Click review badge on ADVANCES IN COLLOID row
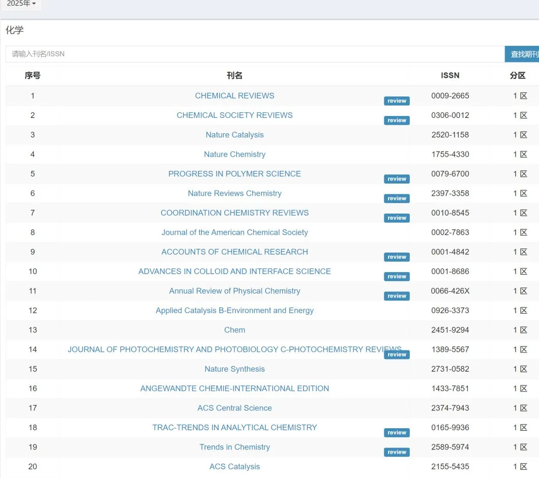Screen dimensions: 539x478 pyautogui.click(x=397, y=277)
